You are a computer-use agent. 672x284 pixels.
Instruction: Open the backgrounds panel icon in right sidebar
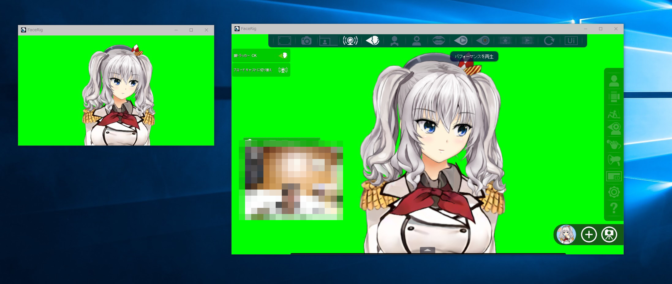pos(614,97)
